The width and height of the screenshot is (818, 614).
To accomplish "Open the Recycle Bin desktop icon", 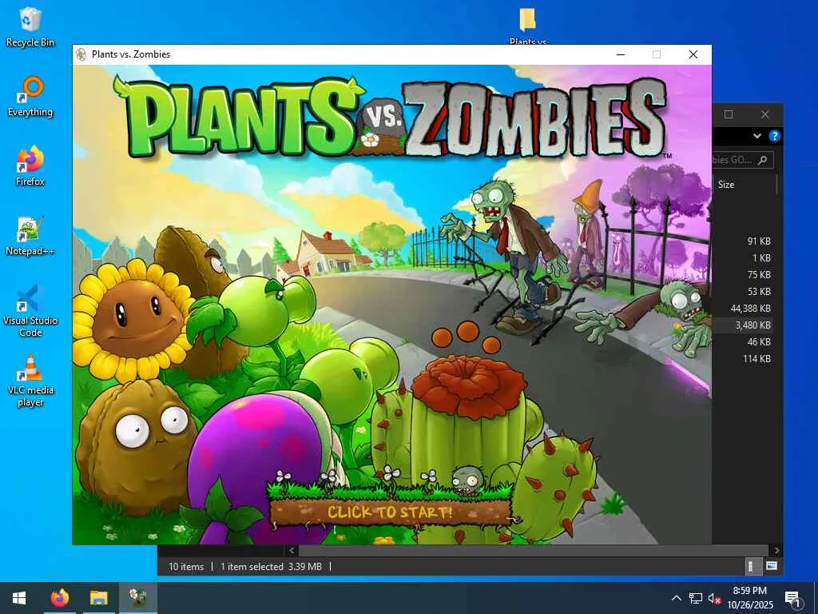I will point(30,28).
